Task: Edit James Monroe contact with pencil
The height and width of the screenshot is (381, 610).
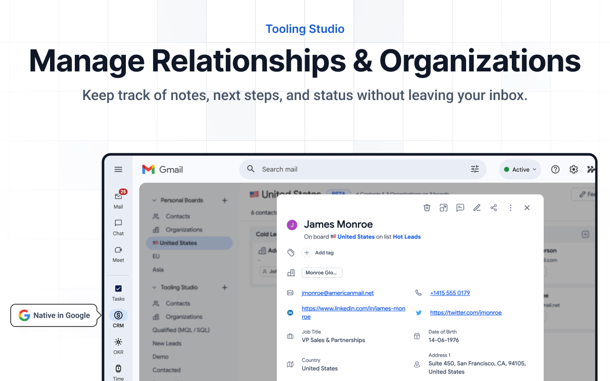Action: [x=477, y=208]
